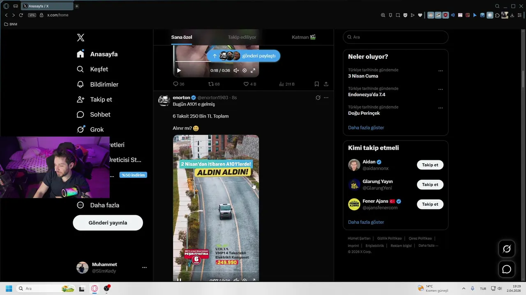Share the top post
Screen dimensions: 526x295
click(326, 84)
